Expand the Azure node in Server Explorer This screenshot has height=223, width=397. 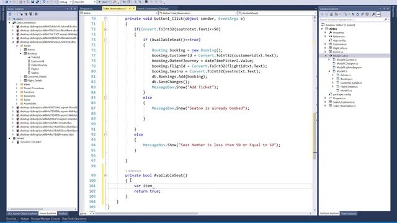[10, 19]
